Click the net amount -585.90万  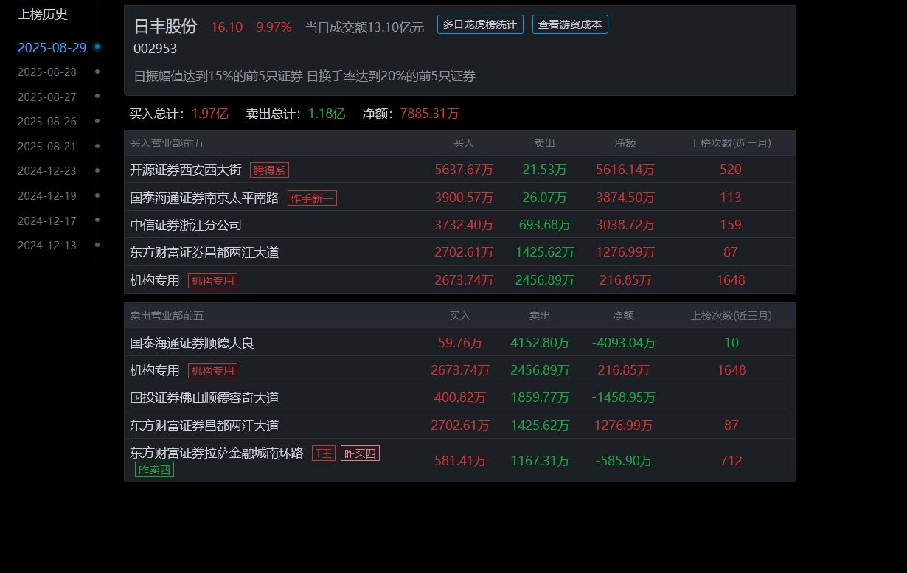[624, 461]
